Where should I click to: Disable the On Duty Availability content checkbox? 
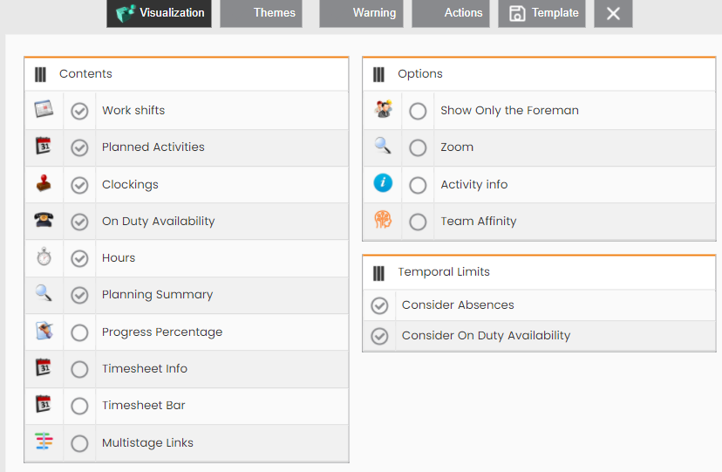coord(79,222)
